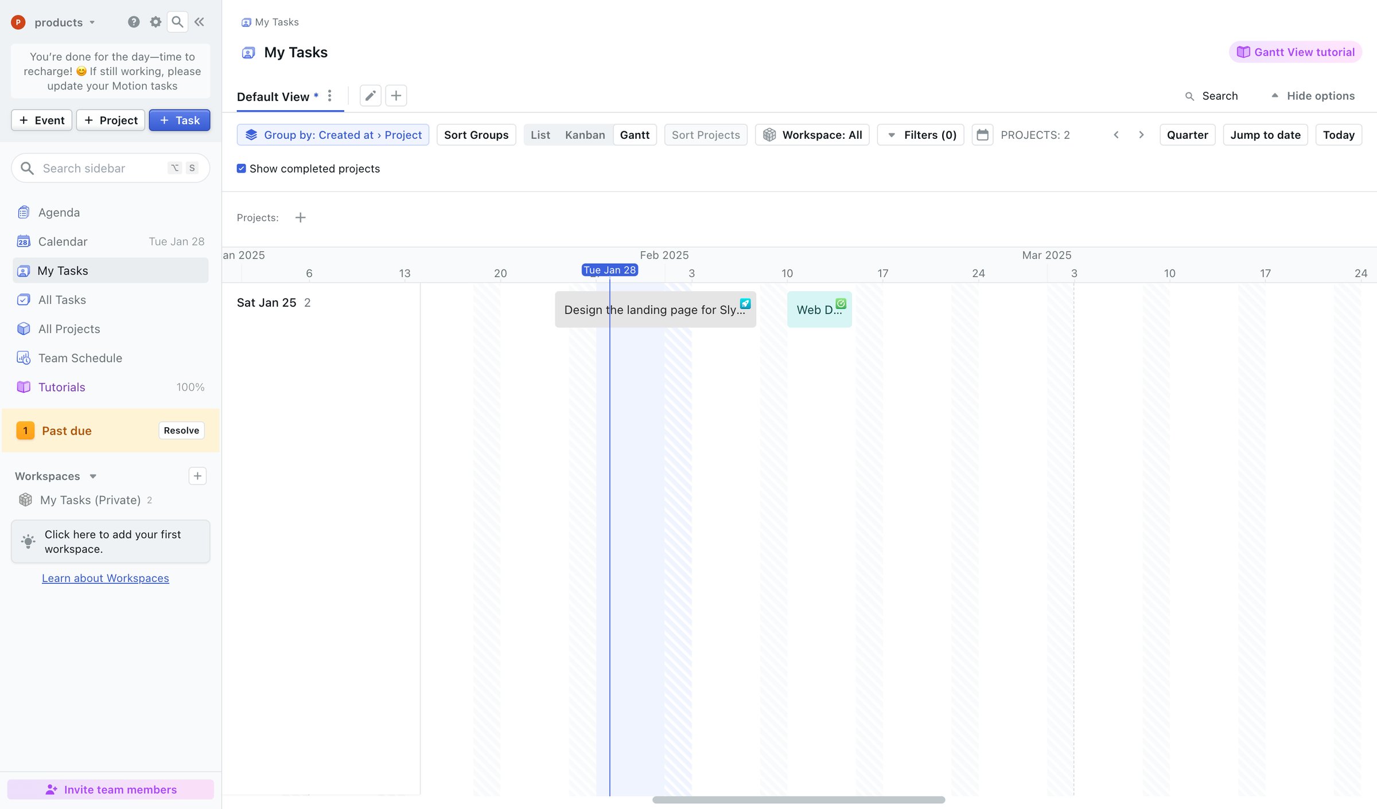Edit view with the pencil icon
Screen dimensions: 1377x809
coord(370,95)
